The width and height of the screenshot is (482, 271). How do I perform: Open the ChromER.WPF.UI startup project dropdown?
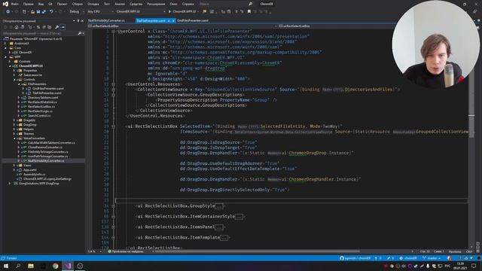[141, 12]
